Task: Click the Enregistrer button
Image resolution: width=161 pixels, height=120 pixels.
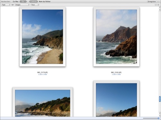Action: (x=152, y=2)
